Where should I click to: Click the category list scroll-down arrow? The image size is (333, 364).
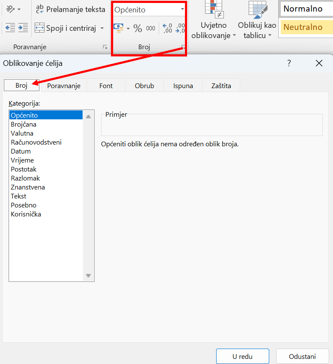pyautogui.click(x=89, y=276)
